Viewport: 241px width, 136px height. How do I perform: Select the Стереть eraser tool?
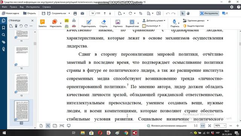pos(104,23)
